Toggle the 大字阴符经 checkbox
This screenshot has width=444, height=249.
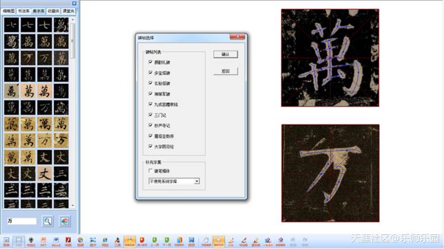[151, 146]
